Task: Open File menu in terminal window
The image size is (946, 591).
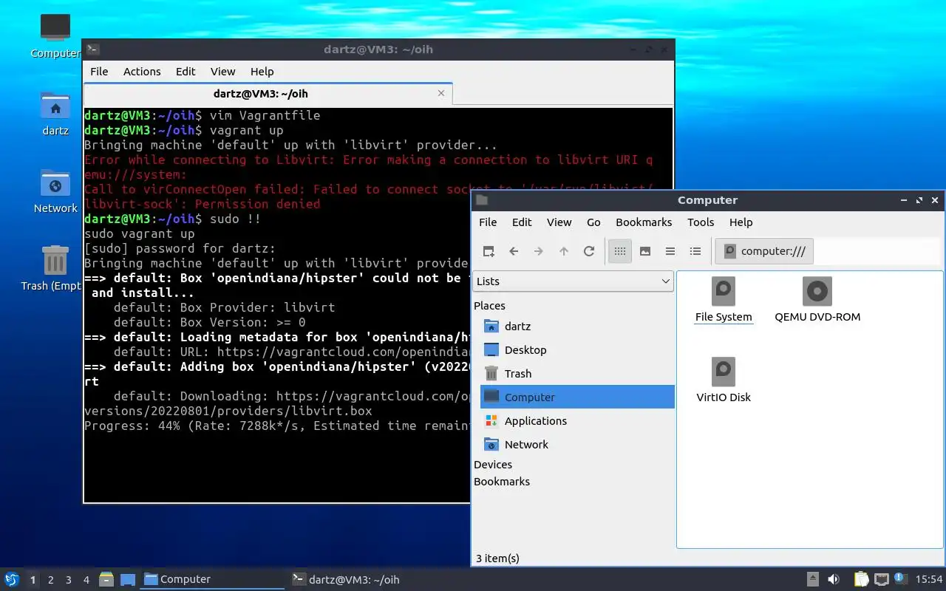Action: click(x=99, y=72)
